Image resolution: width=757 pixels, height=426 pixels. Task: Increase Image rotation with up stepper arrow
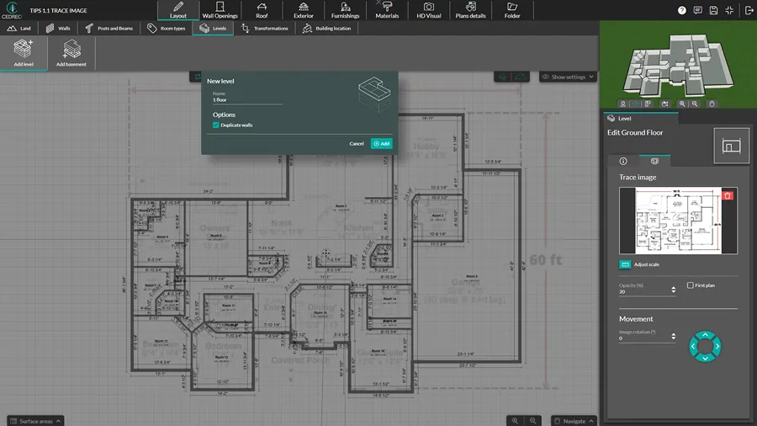[674, 334]
